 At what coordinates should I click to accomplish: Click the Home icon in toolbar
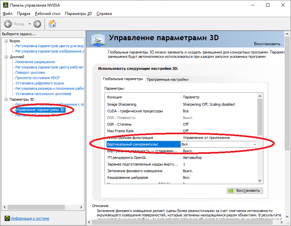point(52,24)
